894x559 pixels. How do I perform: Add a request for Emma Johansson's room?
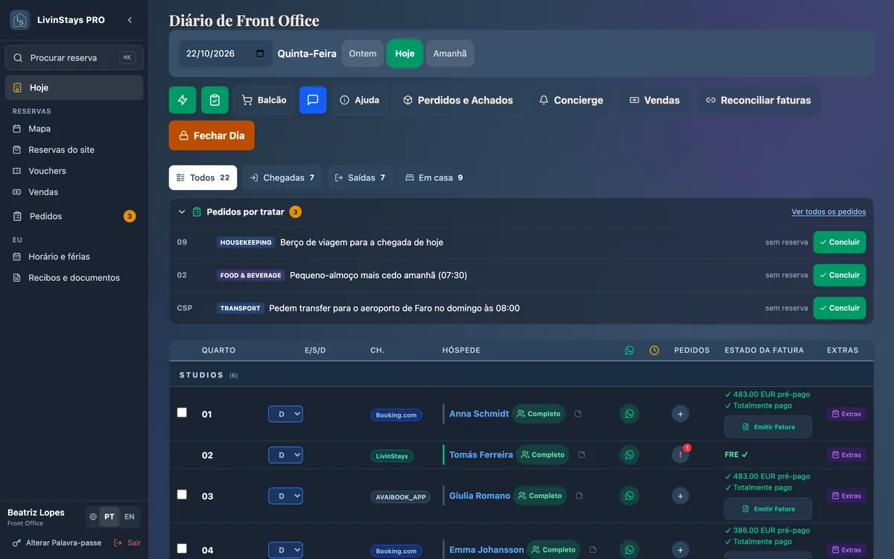pos(680,550)
